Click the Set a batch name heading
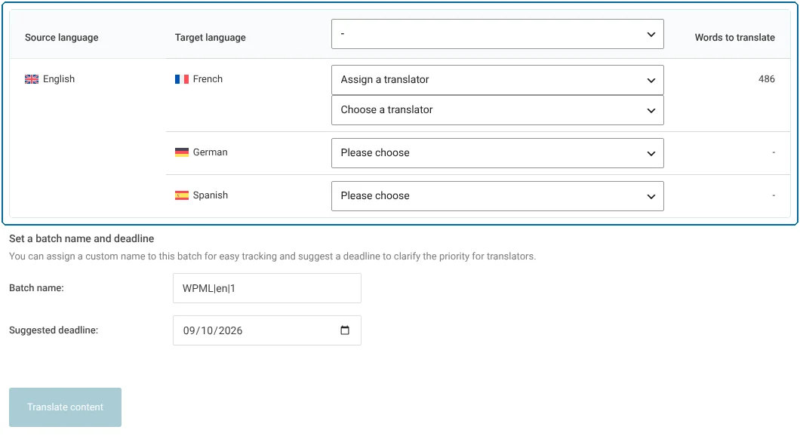 (82, 238)
